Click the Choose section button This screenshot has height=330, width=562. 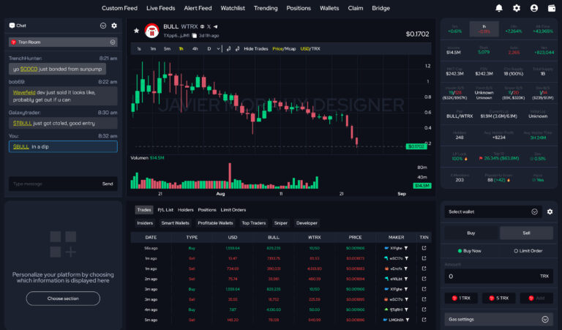[63, 299]
